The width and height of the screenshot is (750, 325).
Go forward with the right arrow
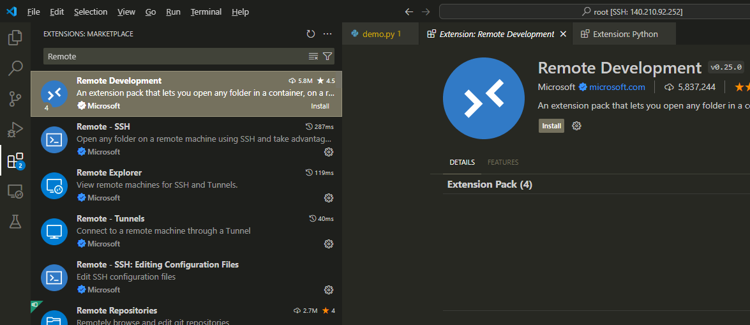coord(426,11)
